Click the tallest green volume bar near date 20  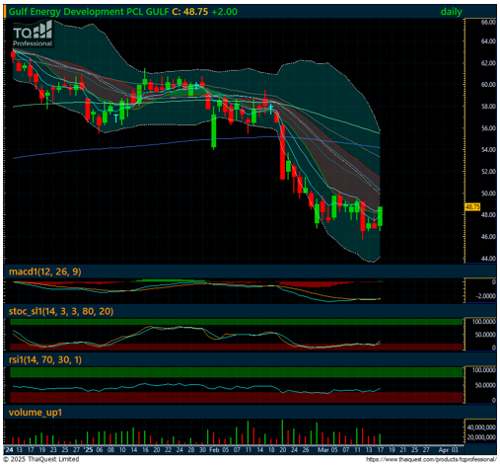282,431
